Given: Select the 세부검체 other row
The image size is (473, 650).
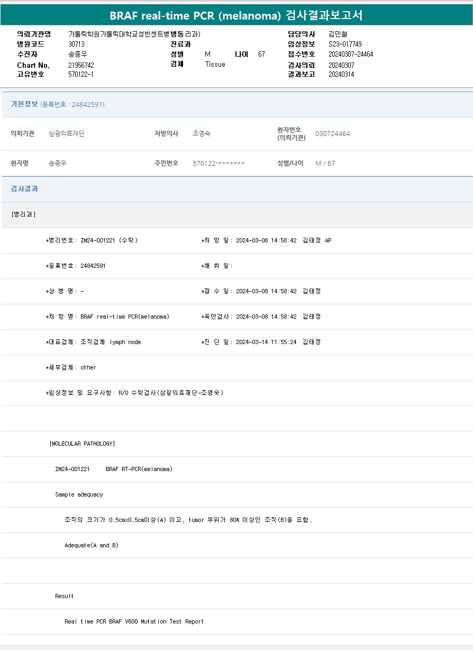Looking at the screenshot, I should coord(71,367).
